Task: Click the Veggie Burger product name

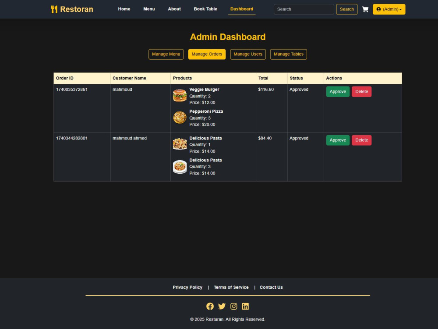Action: [204, 89]
